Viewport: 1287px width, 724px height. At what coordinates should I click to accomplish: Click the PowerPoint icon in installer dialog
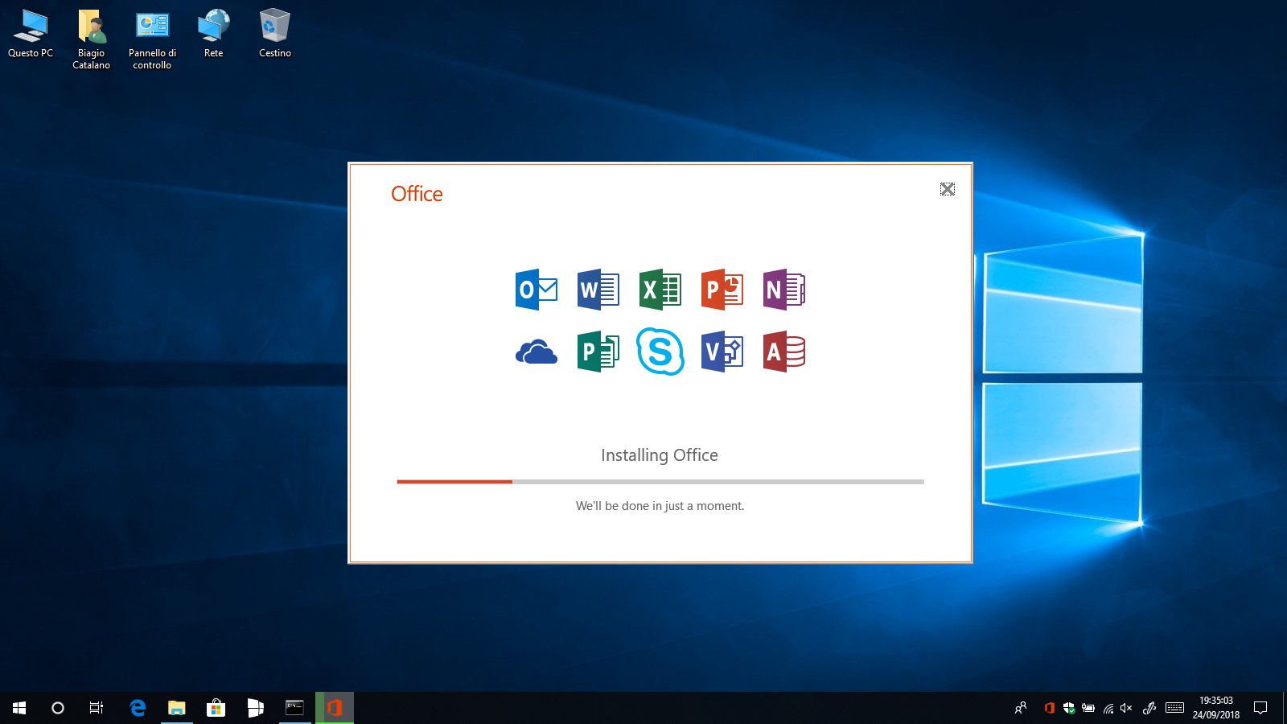point(722,290)
